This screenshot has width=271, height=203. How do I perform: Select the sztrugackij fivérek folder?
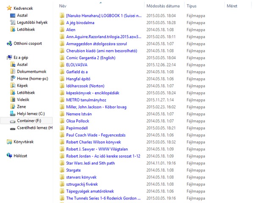(82, 184)
